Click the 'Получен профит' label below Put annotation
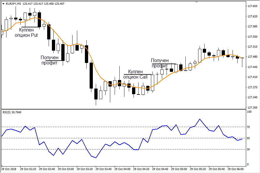This screenshot has width=260, height=173. pyautogui.click(x=50, y=60)
